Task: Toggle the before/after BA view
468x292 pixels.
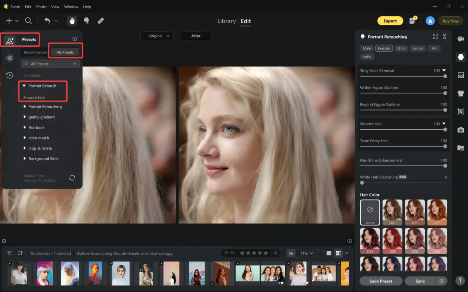Action: pyautogui.click(x=338, y=253)
